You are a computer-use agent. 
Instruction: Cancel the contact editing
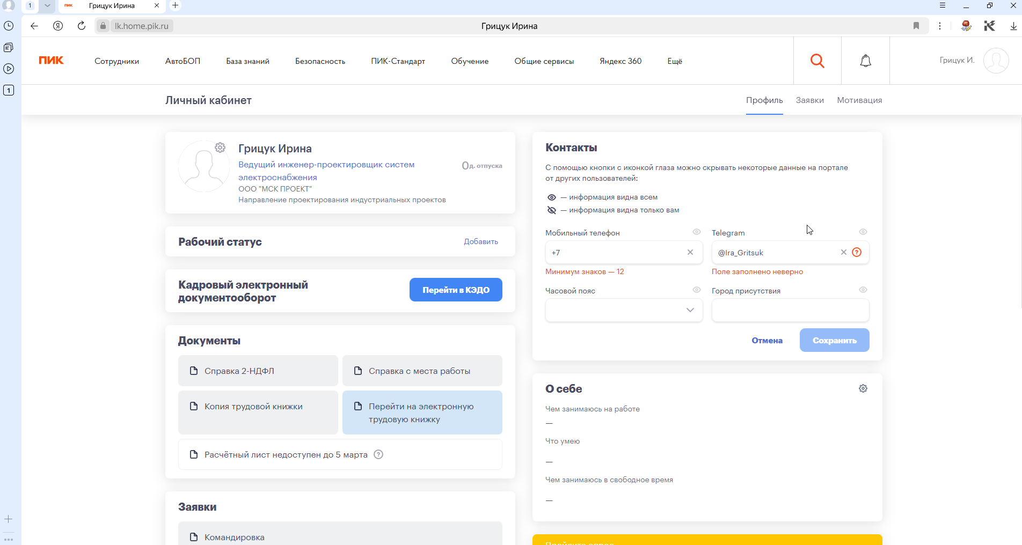[x=766, y=341]
